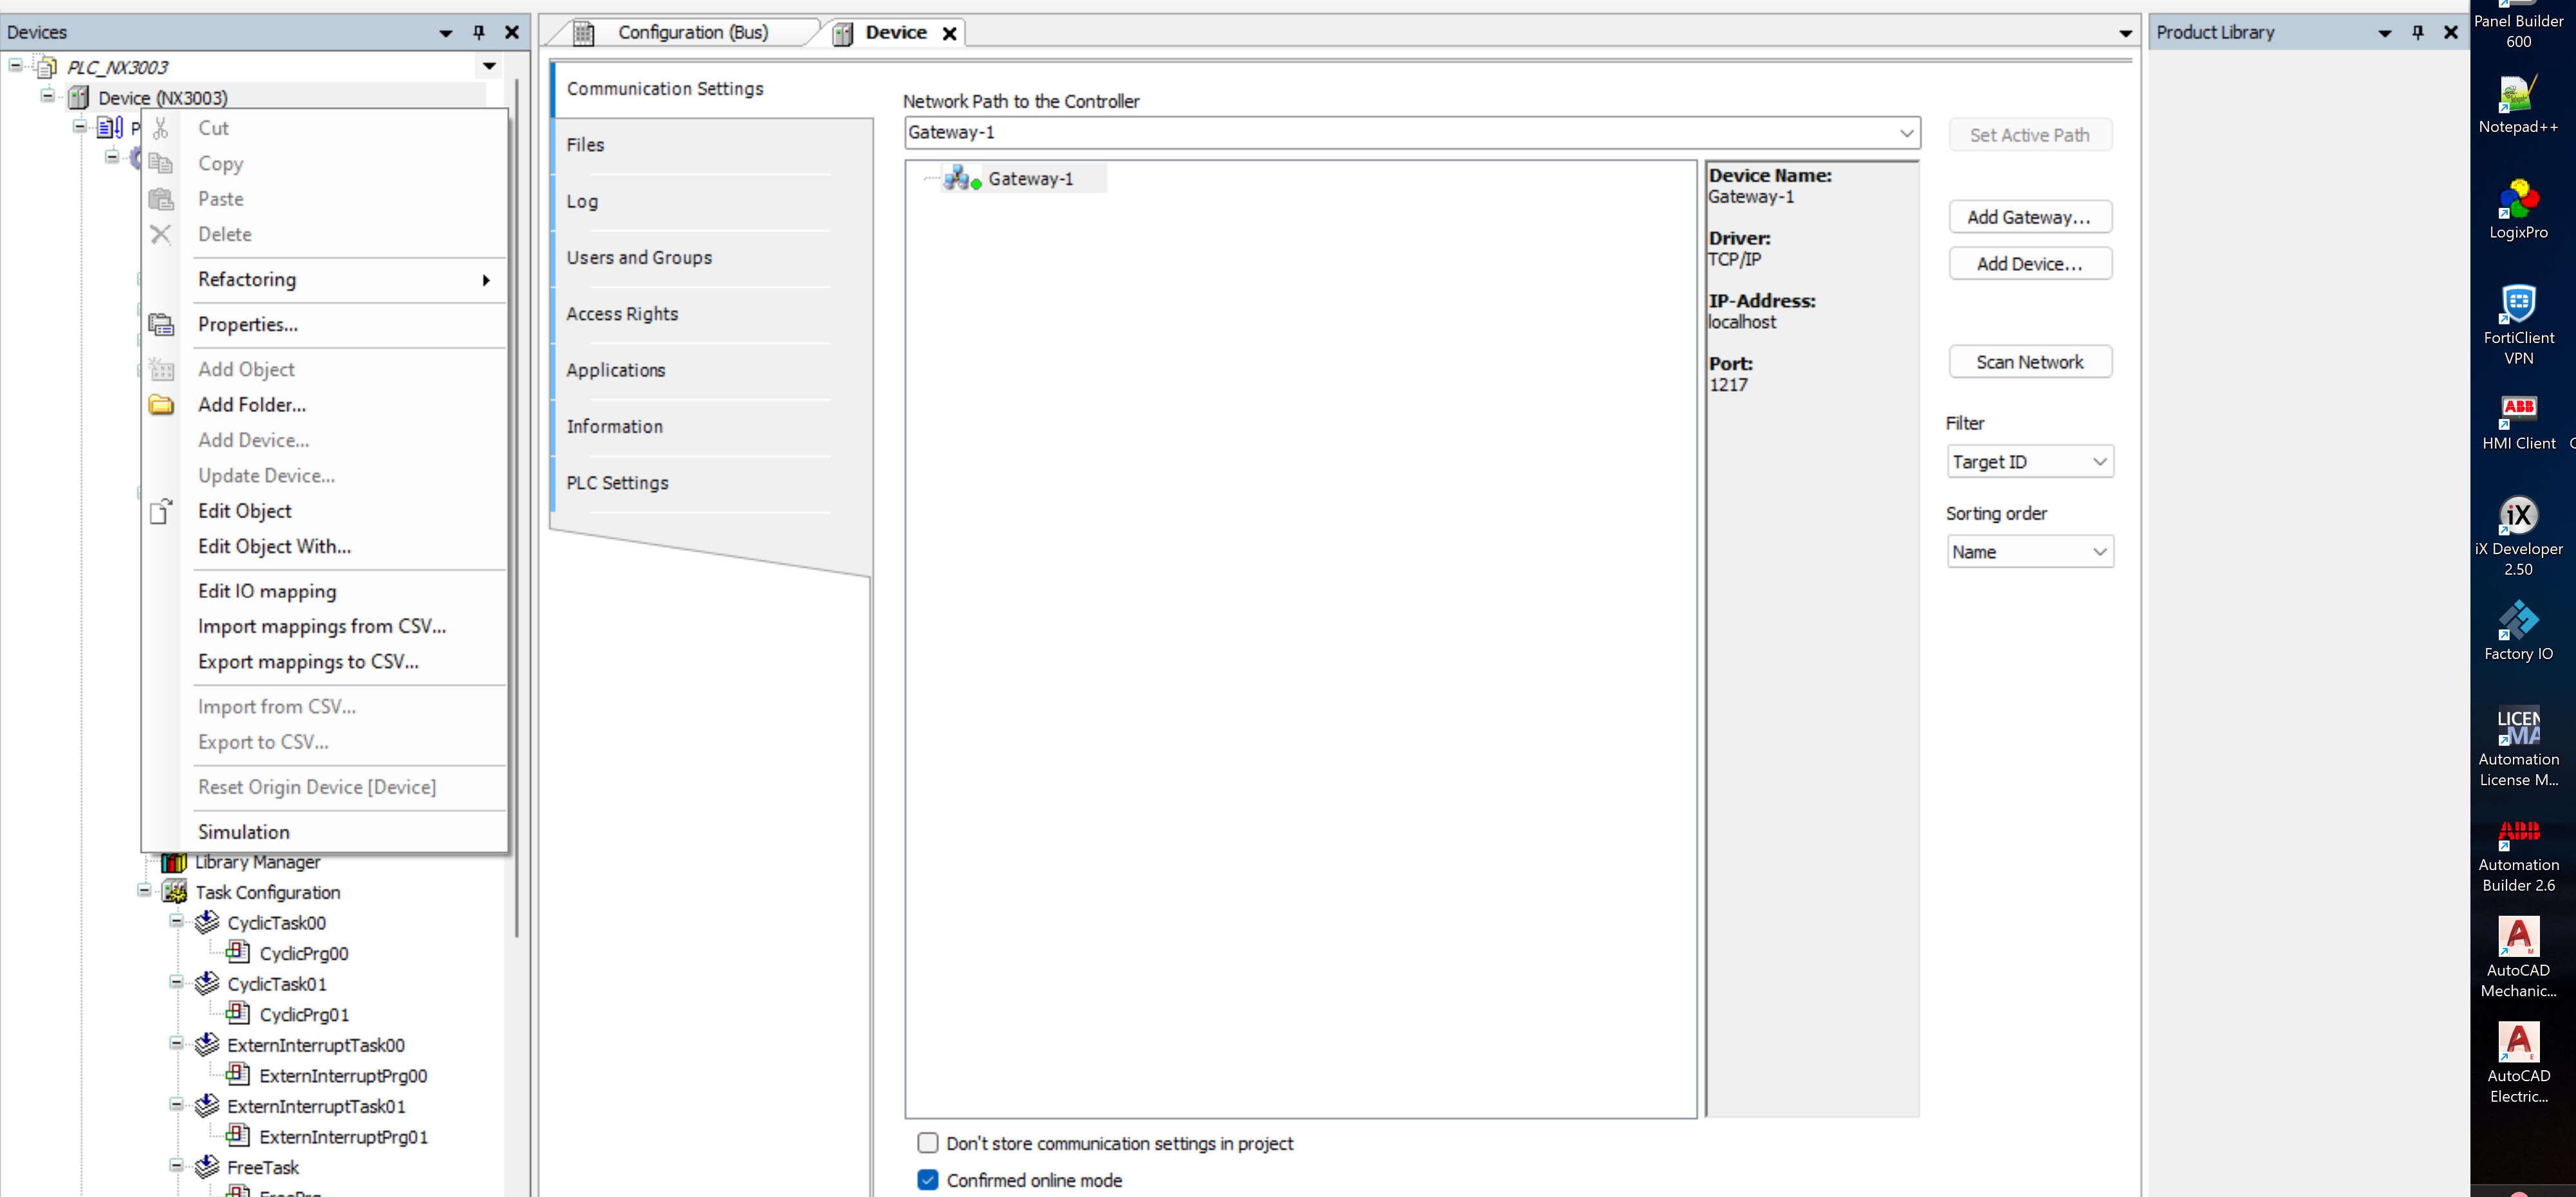Enable Don't store communication settings checkbox

(927, 1142)
